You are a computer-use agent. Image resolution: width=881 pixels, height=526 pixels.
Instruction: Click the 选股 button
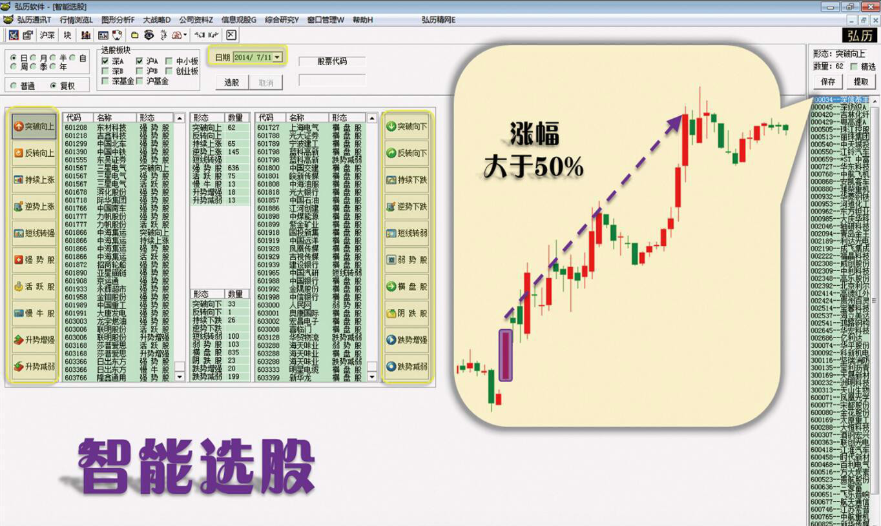pos(232,83)
